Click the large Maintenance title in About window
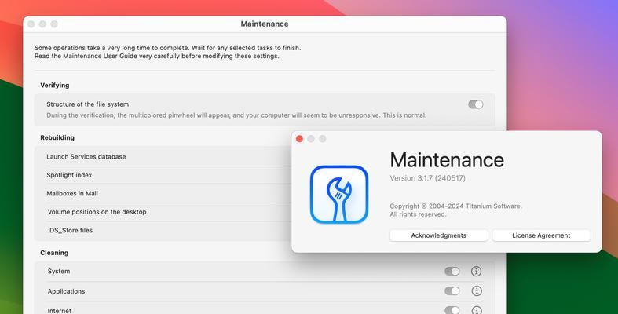The image size is (618, 314). point(447,160)
